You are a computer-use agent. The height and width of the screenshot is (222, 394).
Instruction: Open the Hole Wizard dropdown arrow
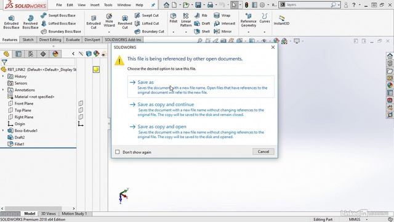(x=109, y=32)
